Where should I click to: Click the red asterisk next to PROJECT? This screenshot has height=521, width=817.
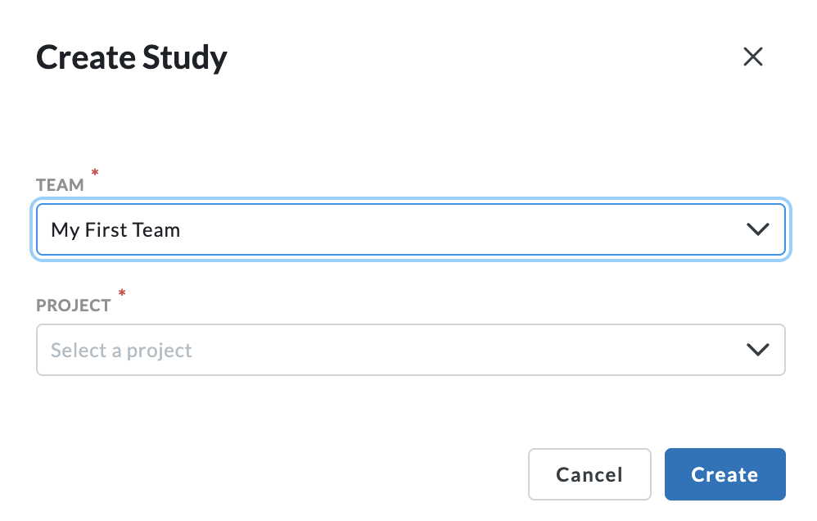coord(122,293)
